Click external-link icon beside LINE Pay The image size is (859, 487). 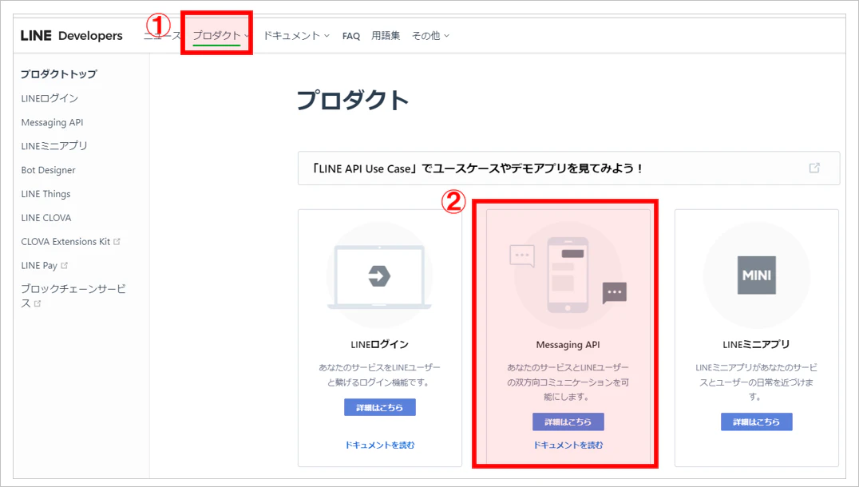tap(64, 265)
